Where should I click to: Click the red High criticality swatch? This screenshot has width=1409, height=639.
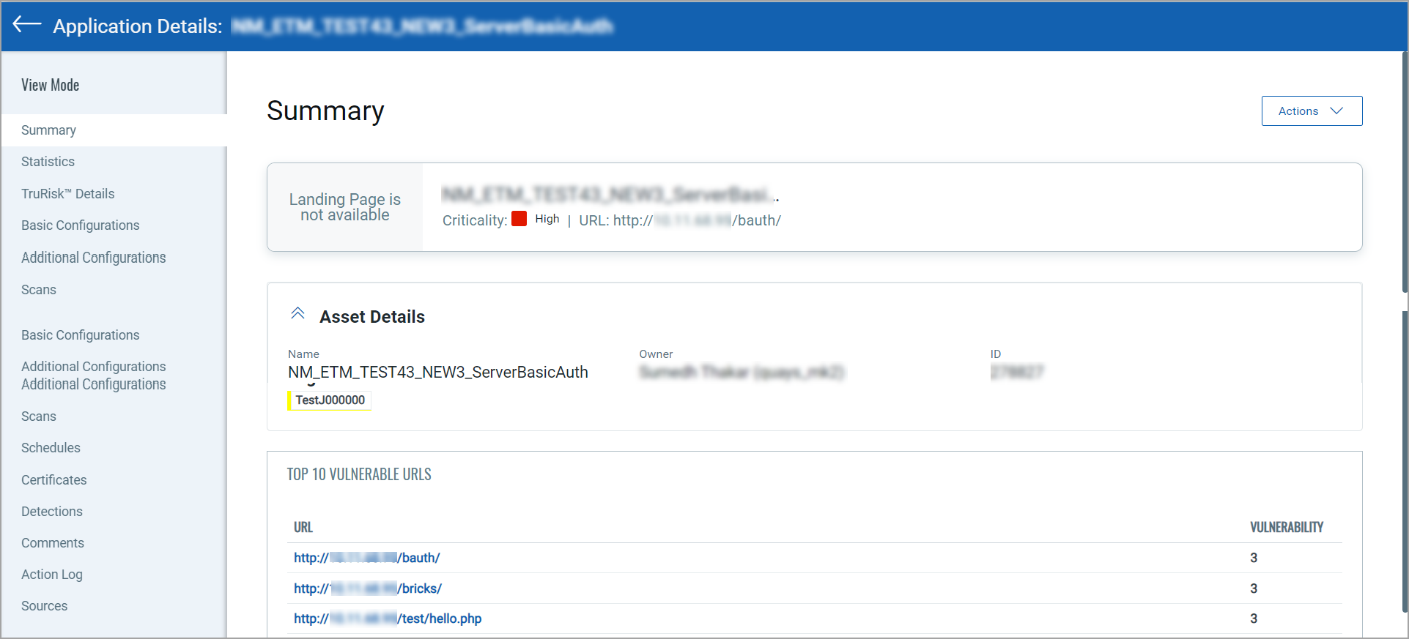pyautogui.click(x=519, y=219)
